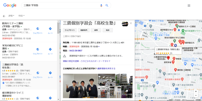Close the 三鷹個別学習会 detail panel

[x=131, y=23]
